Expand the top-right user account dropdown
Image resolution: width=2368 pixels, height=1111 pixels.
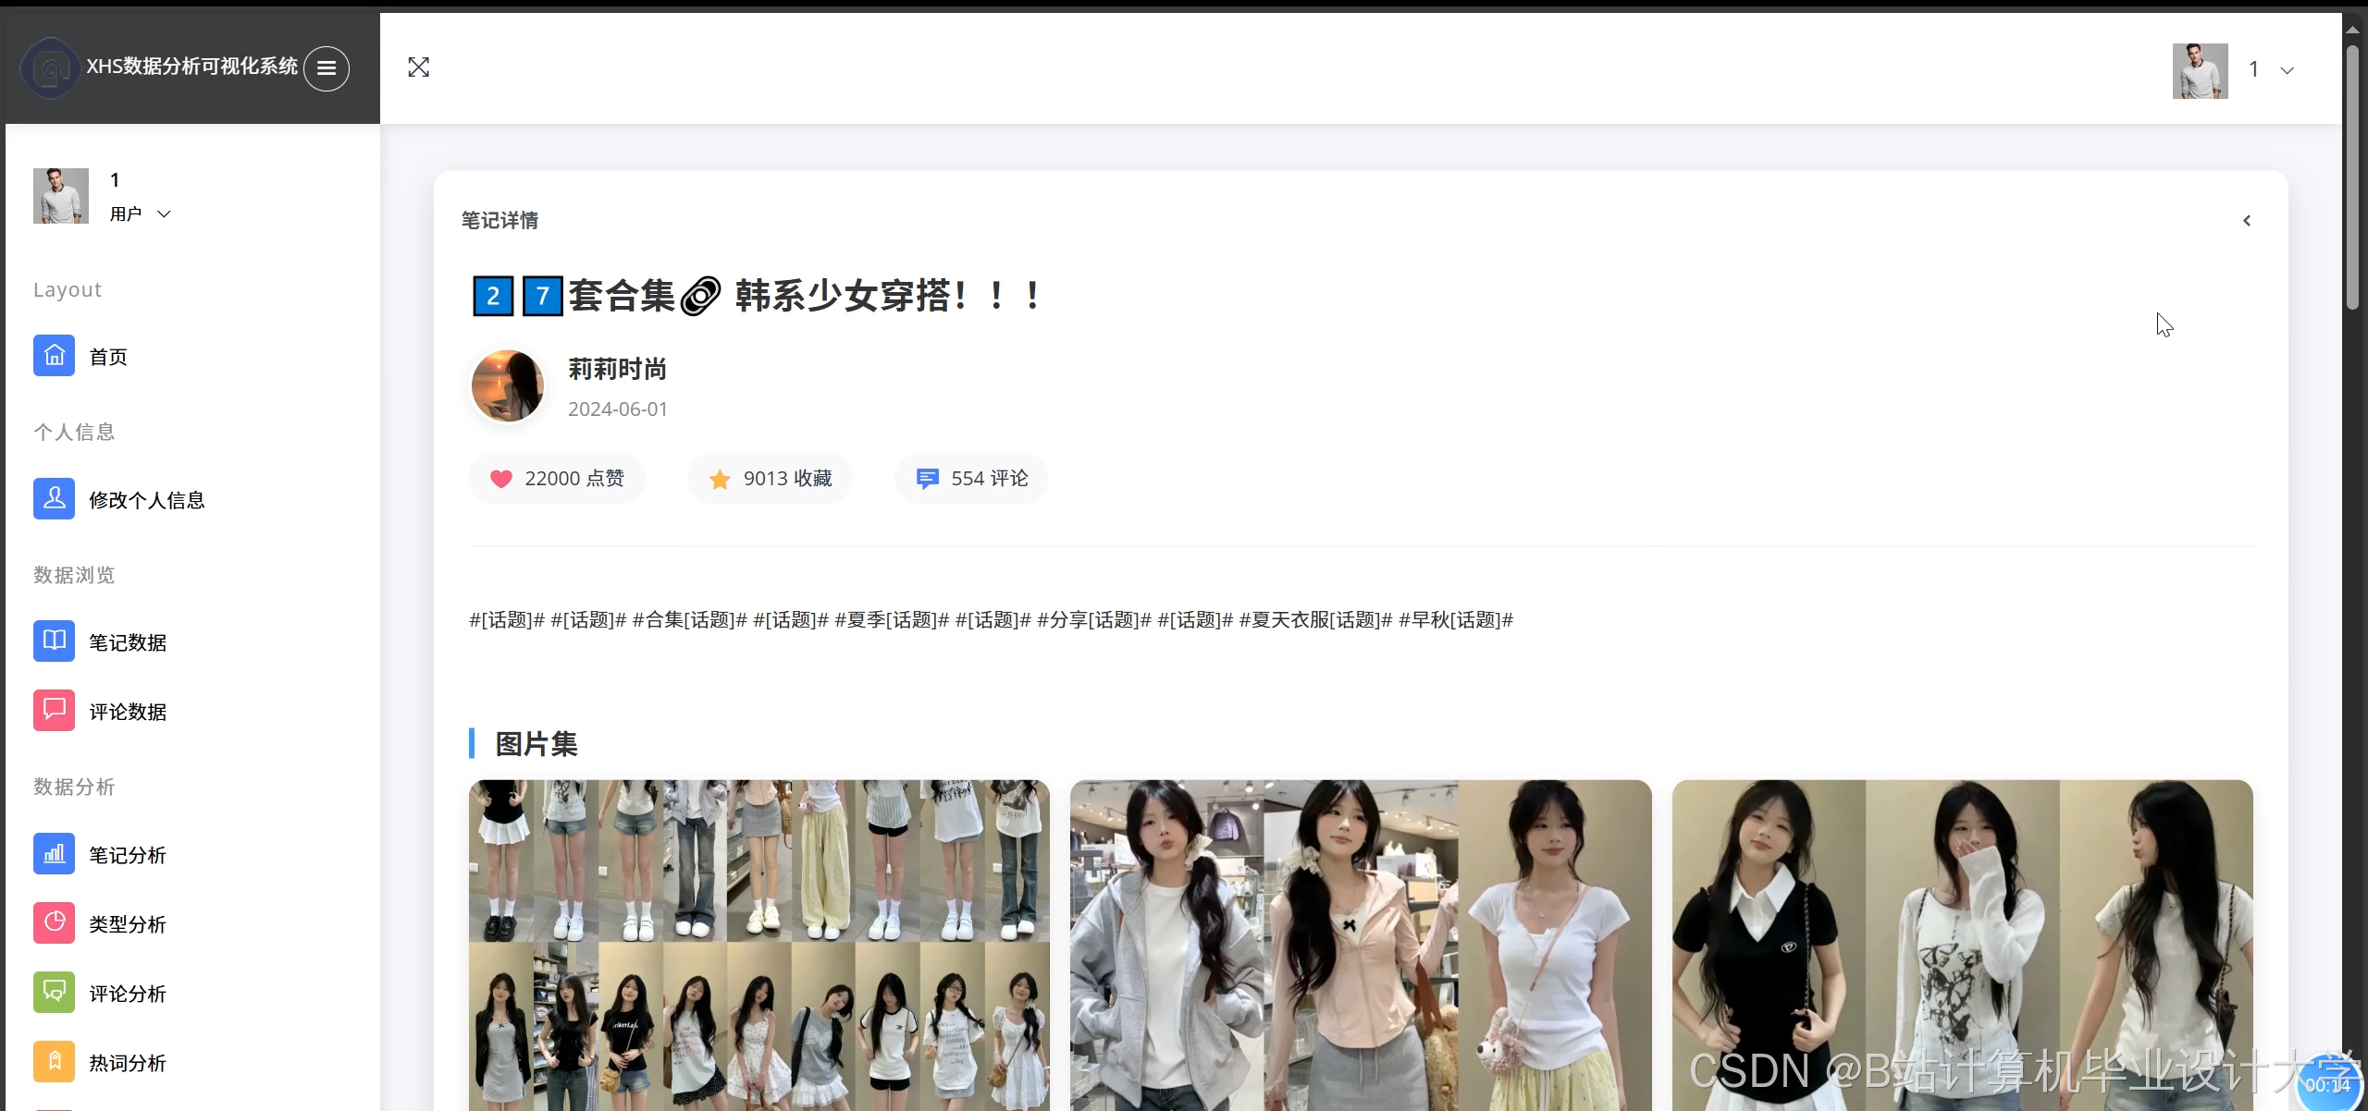tap(2287, 70)
